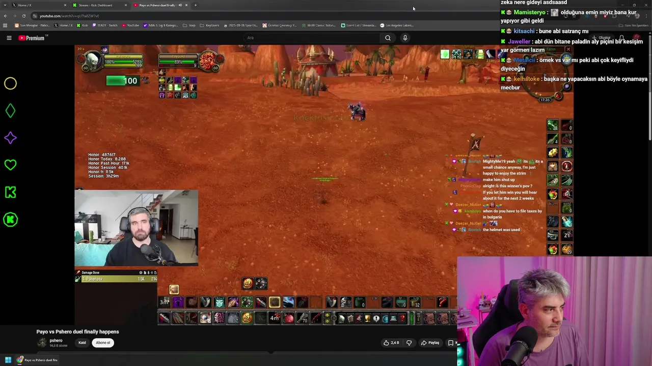Share the video via Paylaş button

(430, 343)
